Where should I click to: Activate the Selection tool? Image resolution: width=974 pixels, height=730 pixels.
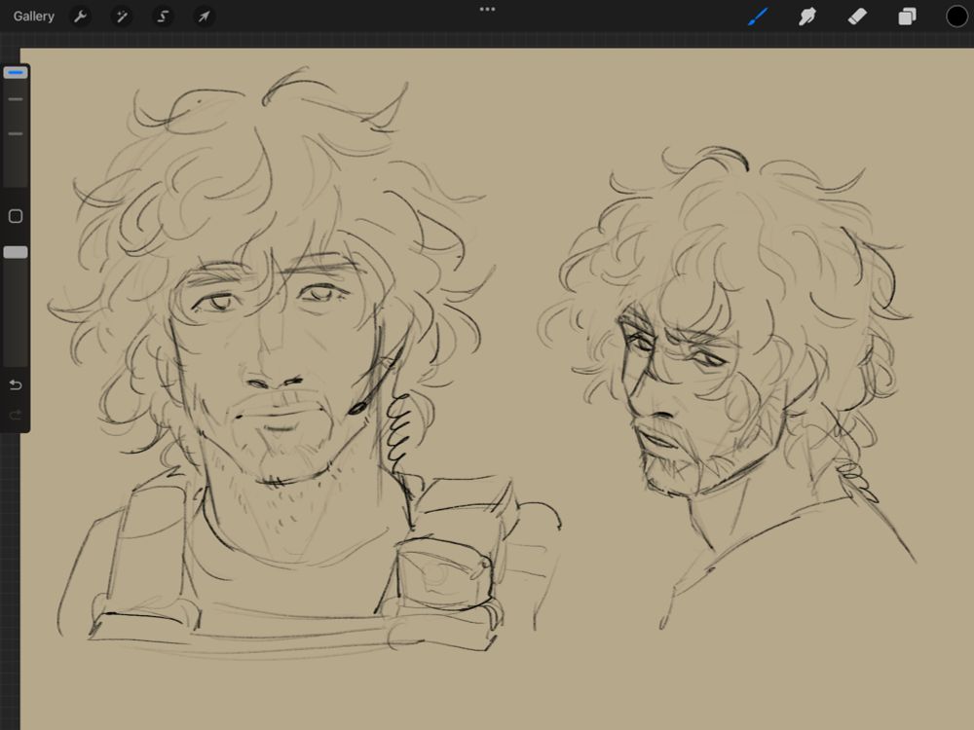click(x=163, y=17)
